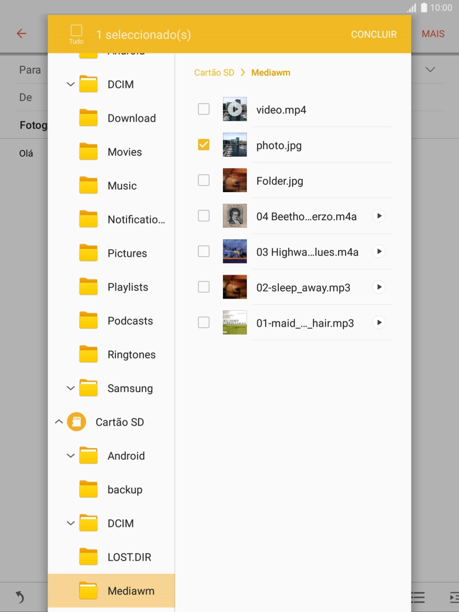The height and width of the screenshot is (612, 459).
Task: Uncheck the photo.jpg checkbox
Action: coord(203,145)
